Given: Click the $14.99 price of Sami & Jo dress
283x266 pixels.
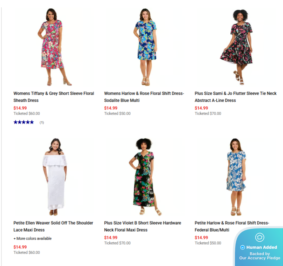Looking at the screenshot, I should click(201, 108).
